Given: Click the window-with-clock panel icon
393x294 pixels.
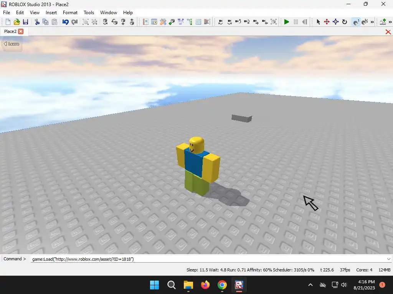Looking at the screenshot, I should click(x=154, y=22).
